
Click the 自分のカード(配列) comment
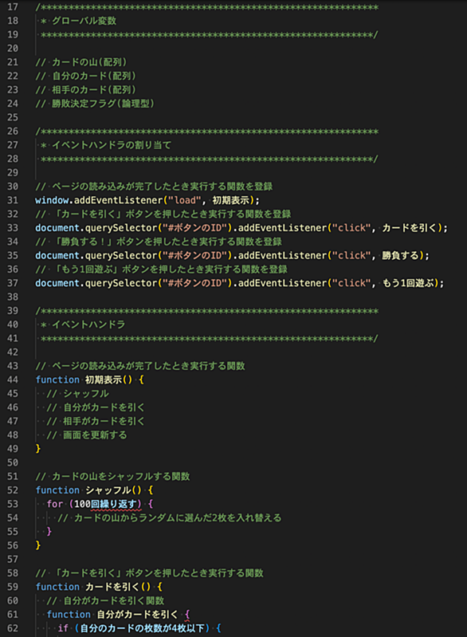point(86,76)
